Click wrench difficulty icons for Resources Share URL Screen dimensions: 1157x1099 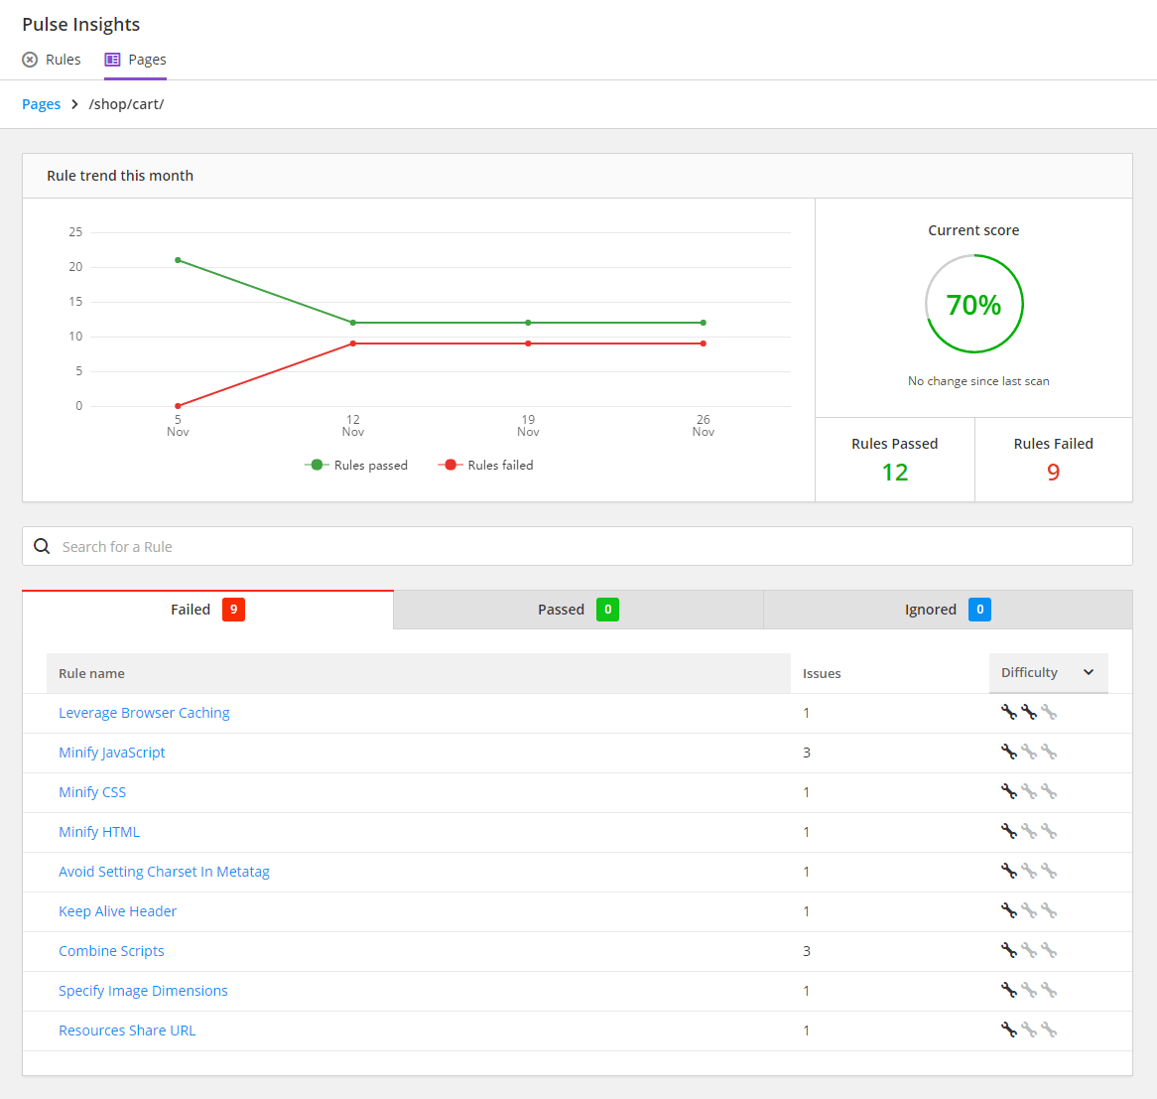1028,1030
